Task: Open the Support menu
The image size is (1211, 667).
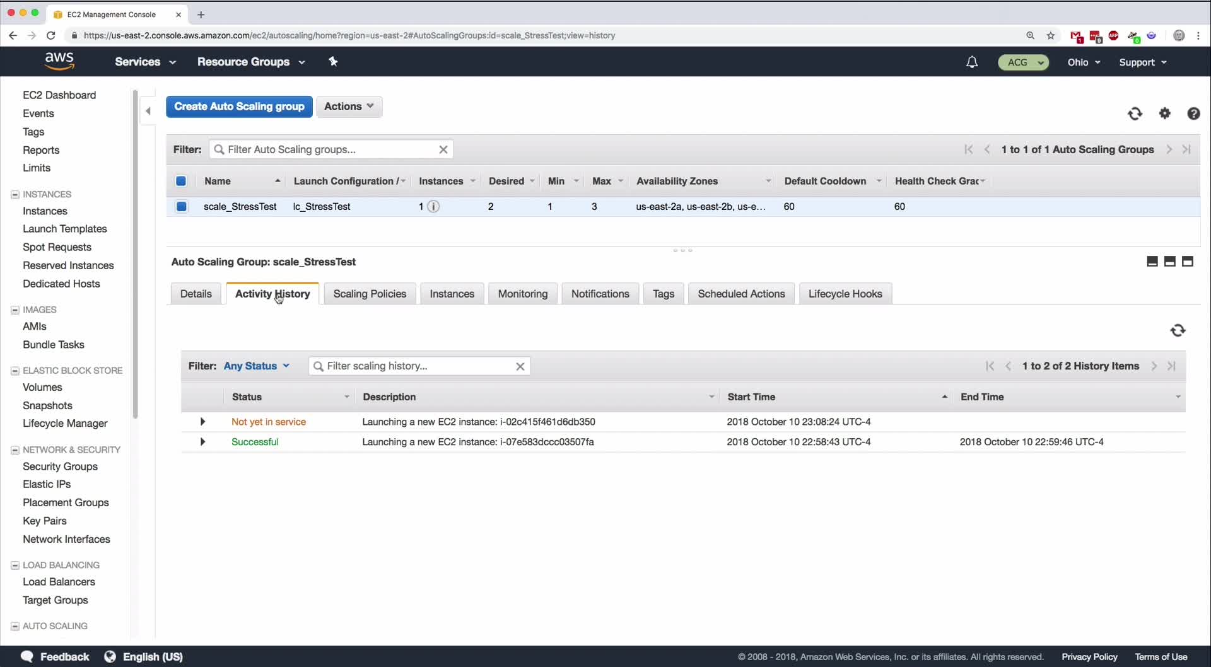Action: tap(1143, 62)
